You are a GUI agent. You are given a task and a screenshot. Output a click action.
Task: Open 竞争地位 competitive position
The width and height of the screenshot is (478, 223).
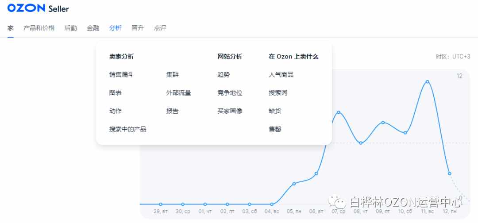tap(230, 93)
